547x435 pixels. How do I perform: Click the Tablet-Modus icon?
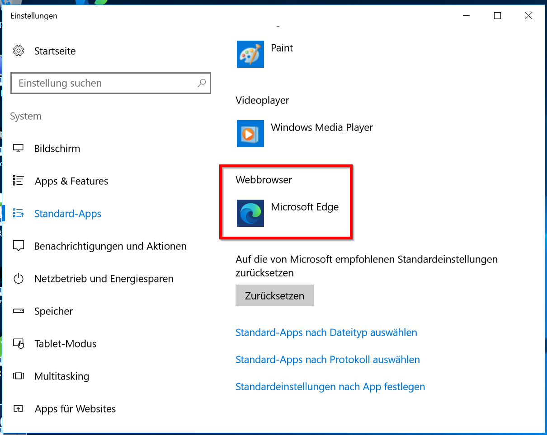click(19, 344)
